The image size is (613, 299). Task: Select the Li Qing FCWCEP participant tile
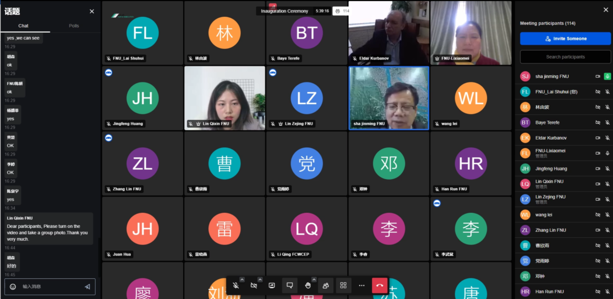(x=307, y=229)
